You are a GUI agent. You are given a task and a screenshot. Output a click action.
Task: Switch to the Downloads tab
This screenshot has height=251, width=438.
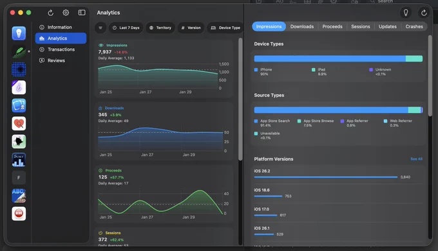[302, 26]
